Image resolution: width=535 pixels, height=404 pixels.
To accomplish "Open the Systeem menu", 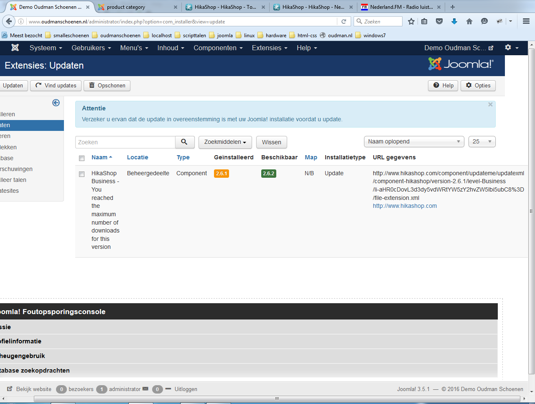I will point(46,48).
